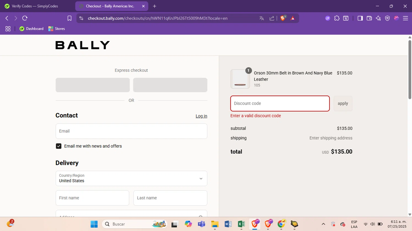Open Leo AI sparkle icon

coord(378,18)
